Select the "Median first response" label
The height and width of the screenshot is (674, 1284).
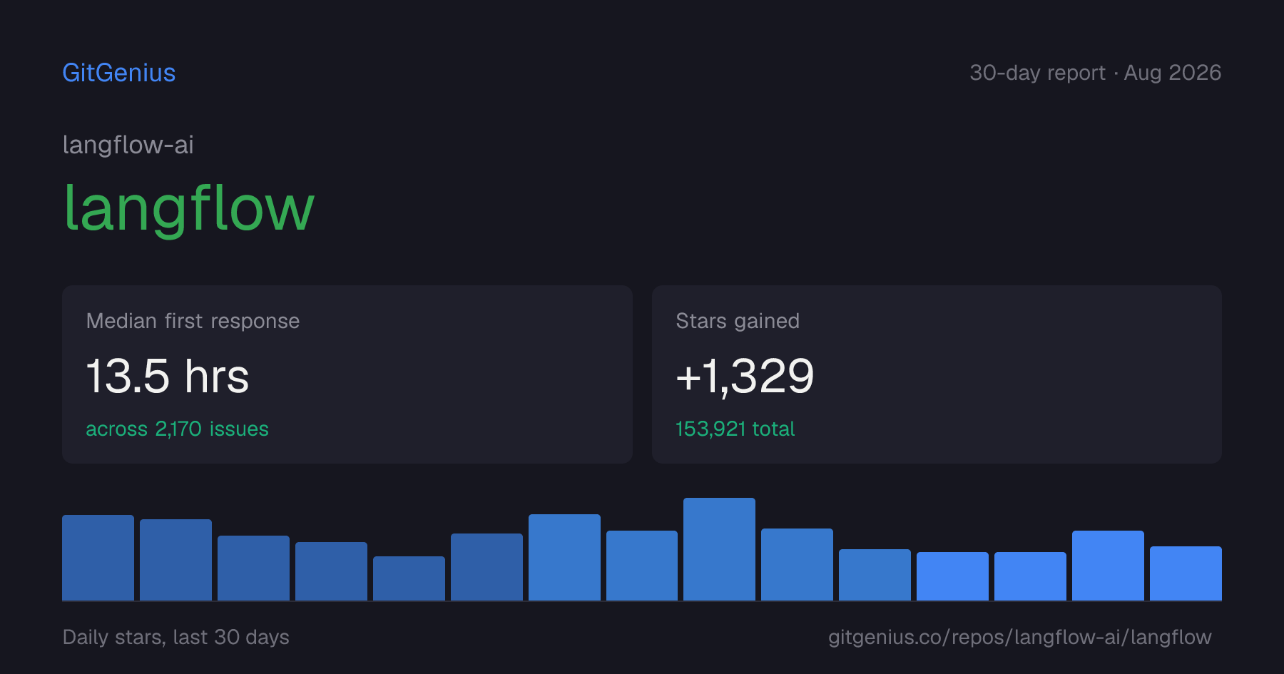pos(193,321)
